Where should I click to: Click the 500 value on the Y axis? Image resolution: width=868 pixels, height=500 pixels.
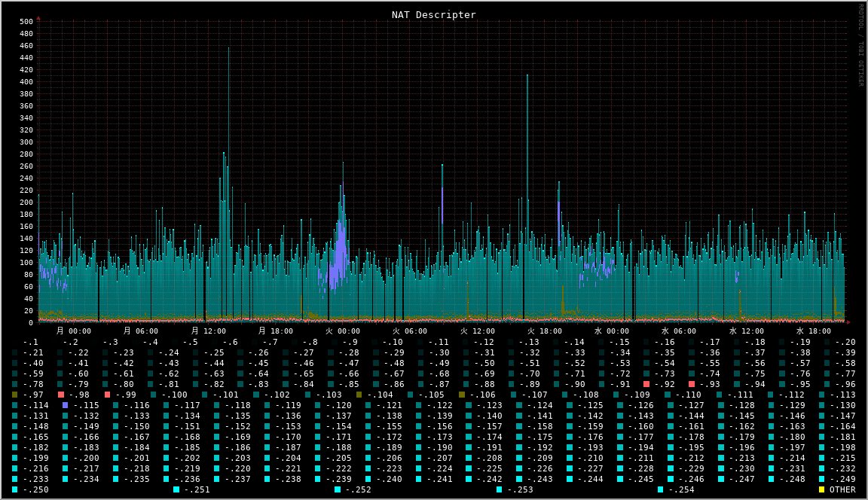26,22
